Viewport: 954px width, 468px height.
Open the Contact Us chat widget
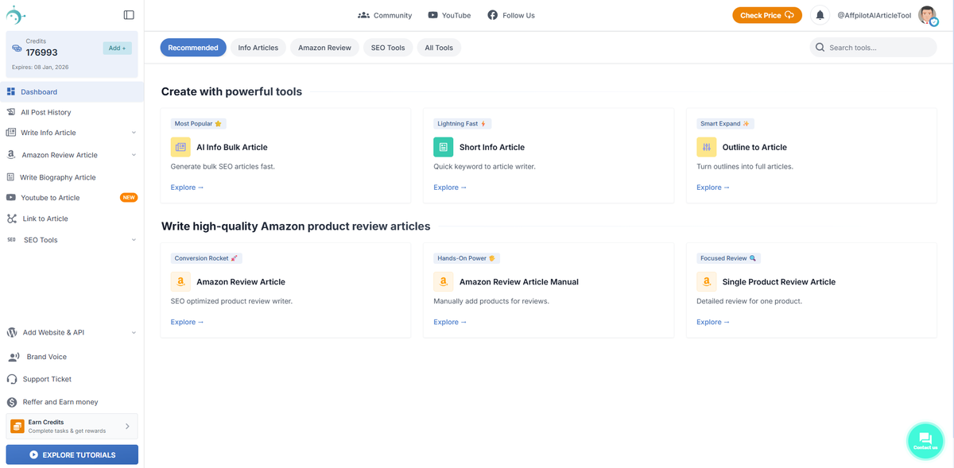(925, 439)
